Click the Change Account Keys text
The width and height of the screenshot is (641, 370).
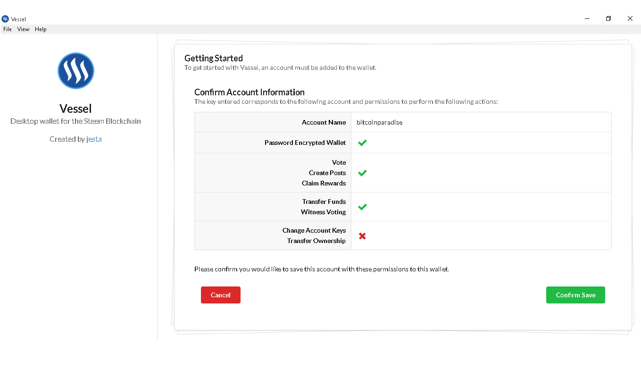point(314,230)
